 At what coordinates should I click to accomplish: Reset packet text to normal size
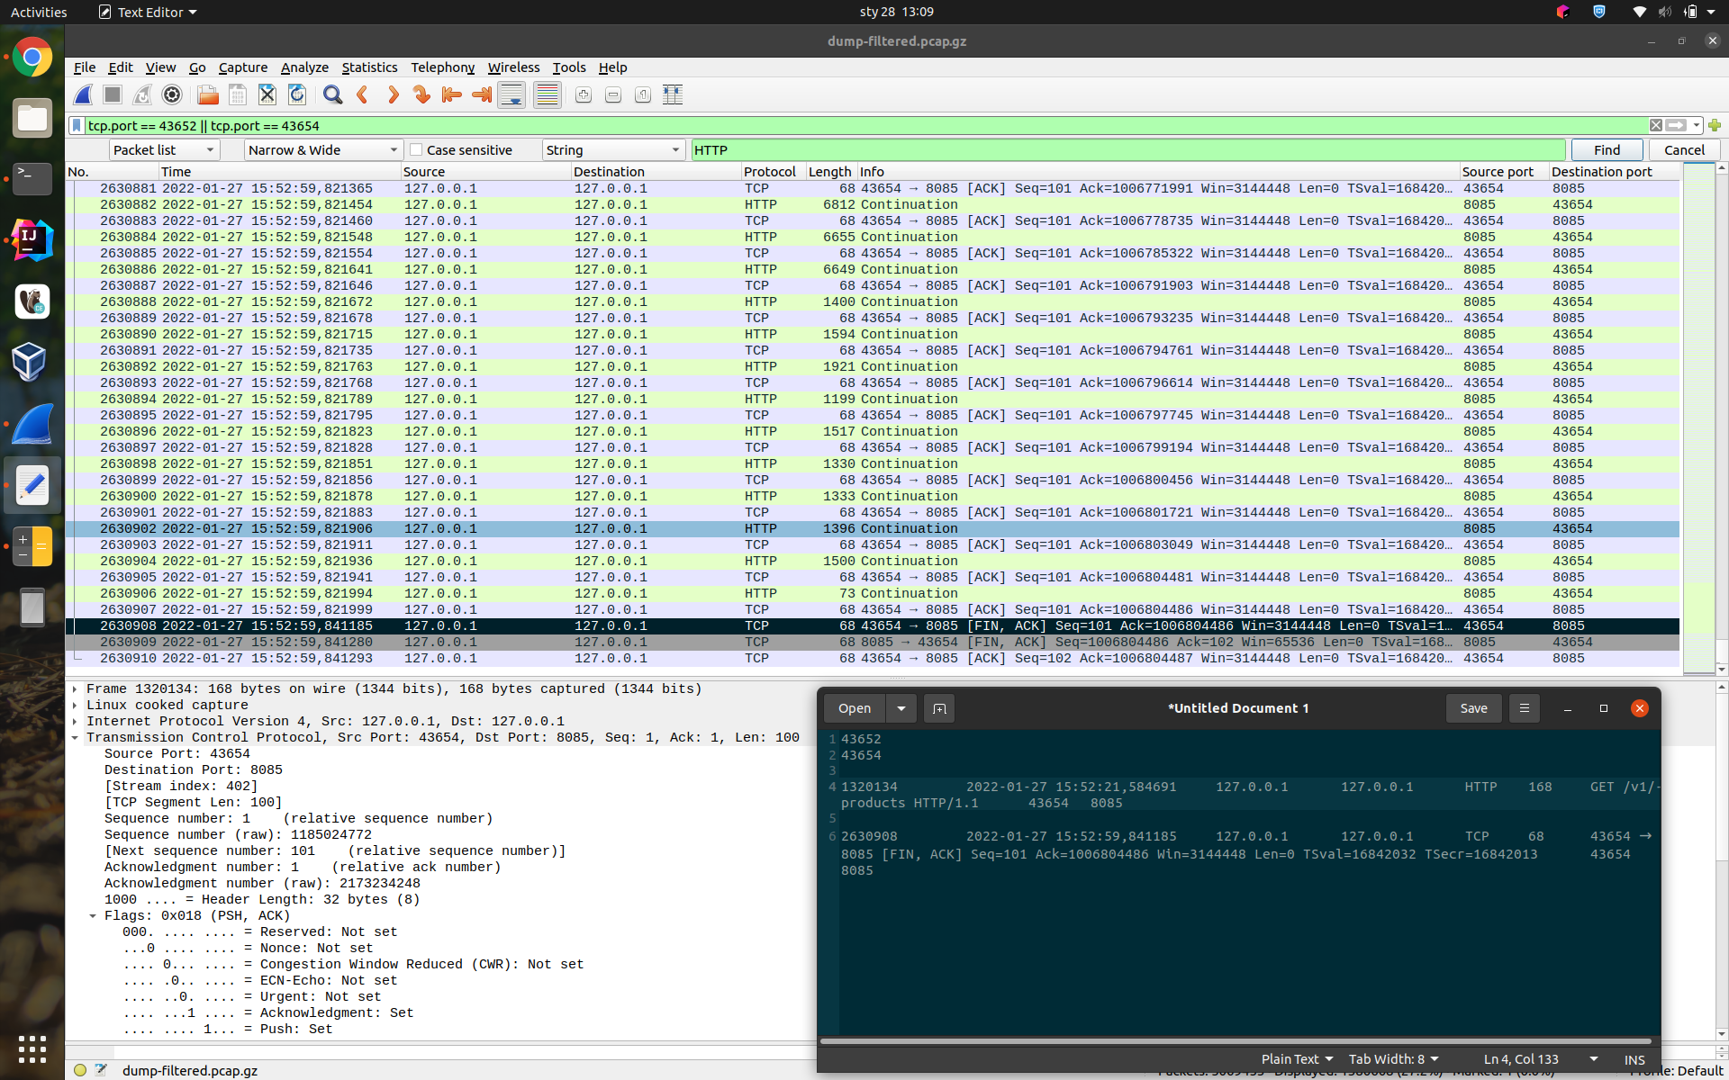pos(643,94)
